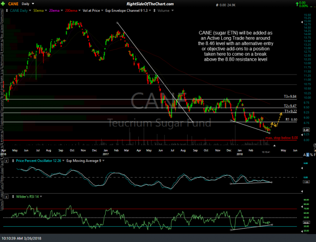This screenshot has width=316, height=242.
Task: Expand the CANE Daily plot dropdown
Action: click(x=30, y=10)
